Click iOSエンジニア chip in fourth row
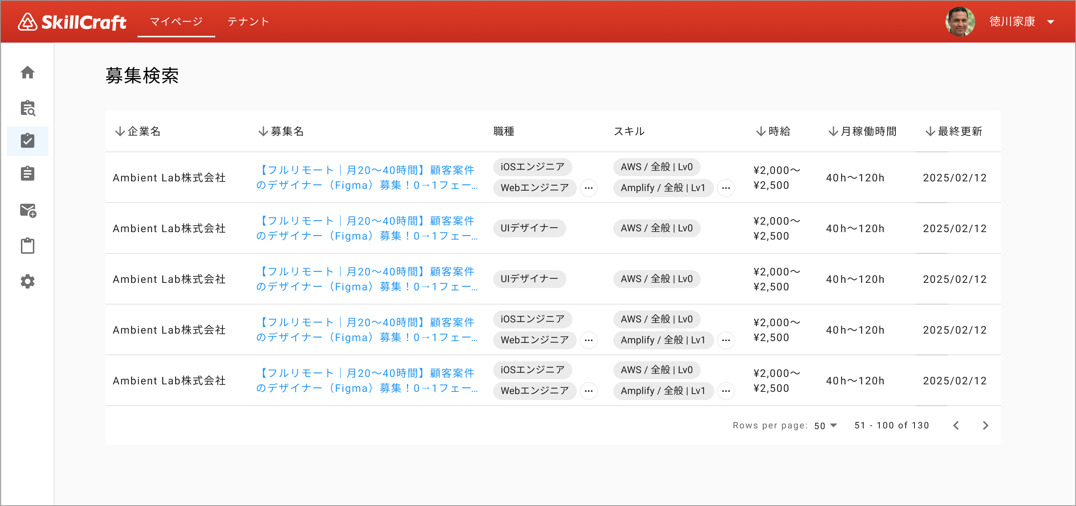This screenshot has height=506, width=1076. 532,319
